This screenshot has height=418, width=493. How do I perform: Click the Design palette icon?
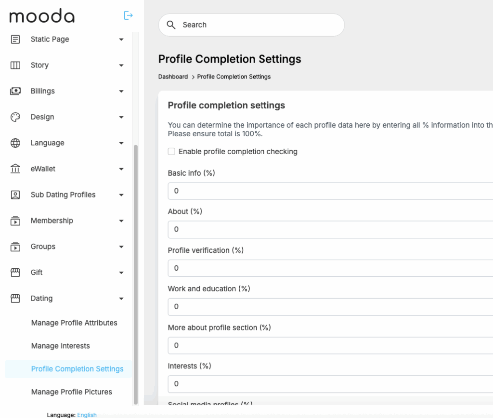[x=15, y=117]
